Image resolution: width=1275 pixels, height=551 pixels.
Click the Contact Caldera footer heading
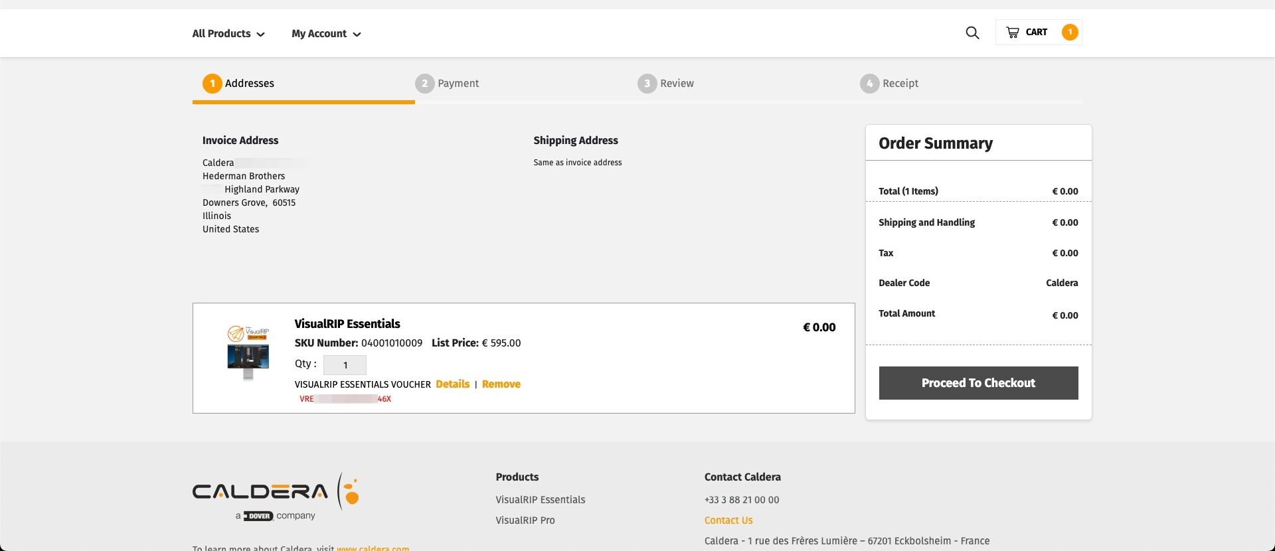[x=742, y=477]
